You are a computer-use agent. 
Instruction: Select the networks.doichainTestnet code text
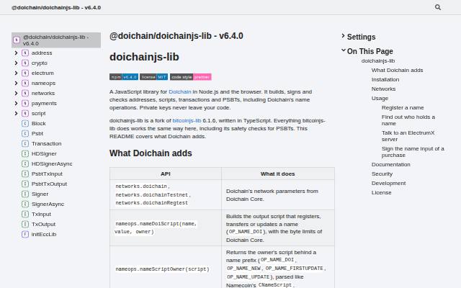pyautogui.click(x=152, y=195)
